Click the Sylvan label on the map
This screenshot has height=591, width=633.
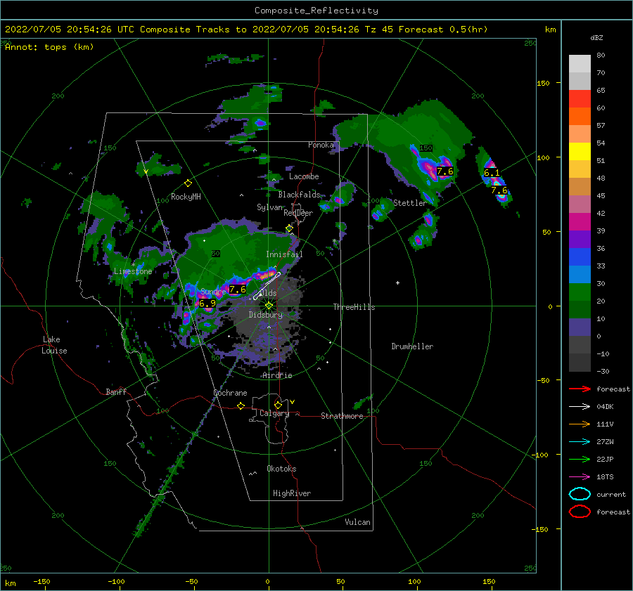click(270, 207)
